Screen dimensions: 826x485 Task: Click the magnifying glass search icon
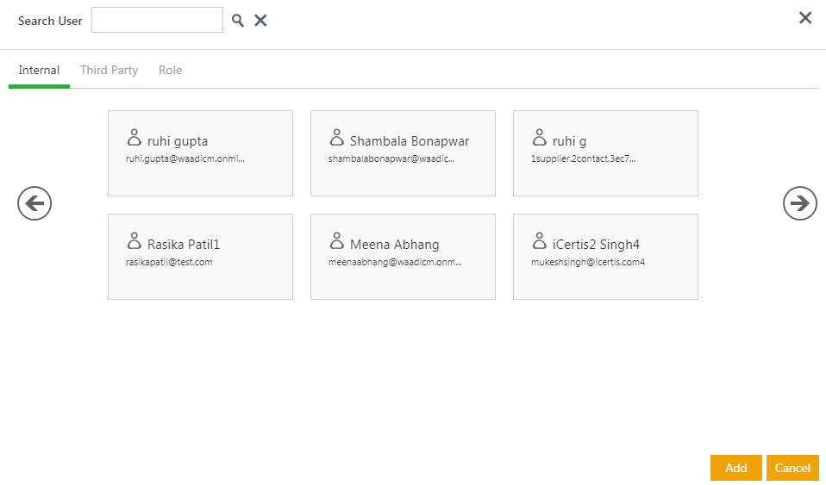pyautogui.click(x=238, y=21)
